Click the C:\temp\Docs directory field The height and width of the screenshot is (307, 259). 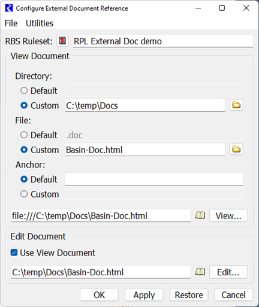(x=145, y=105)
